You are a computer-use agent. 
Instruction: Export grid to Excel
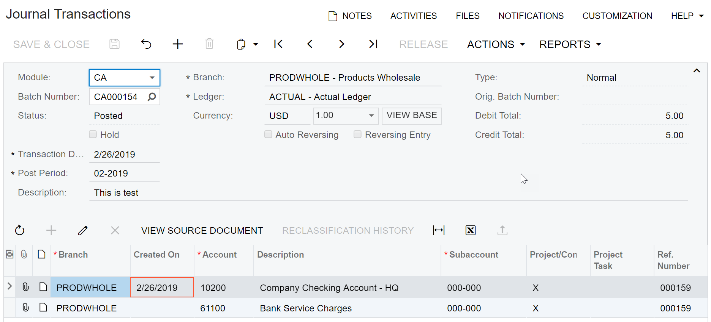point(471,230)
